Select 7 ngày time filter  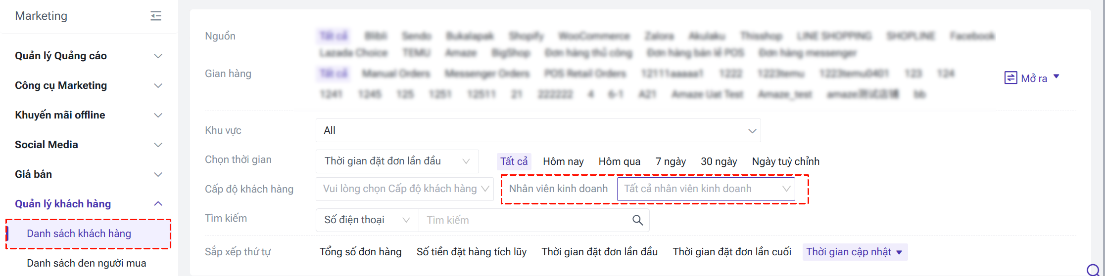(x=671, y=161)
